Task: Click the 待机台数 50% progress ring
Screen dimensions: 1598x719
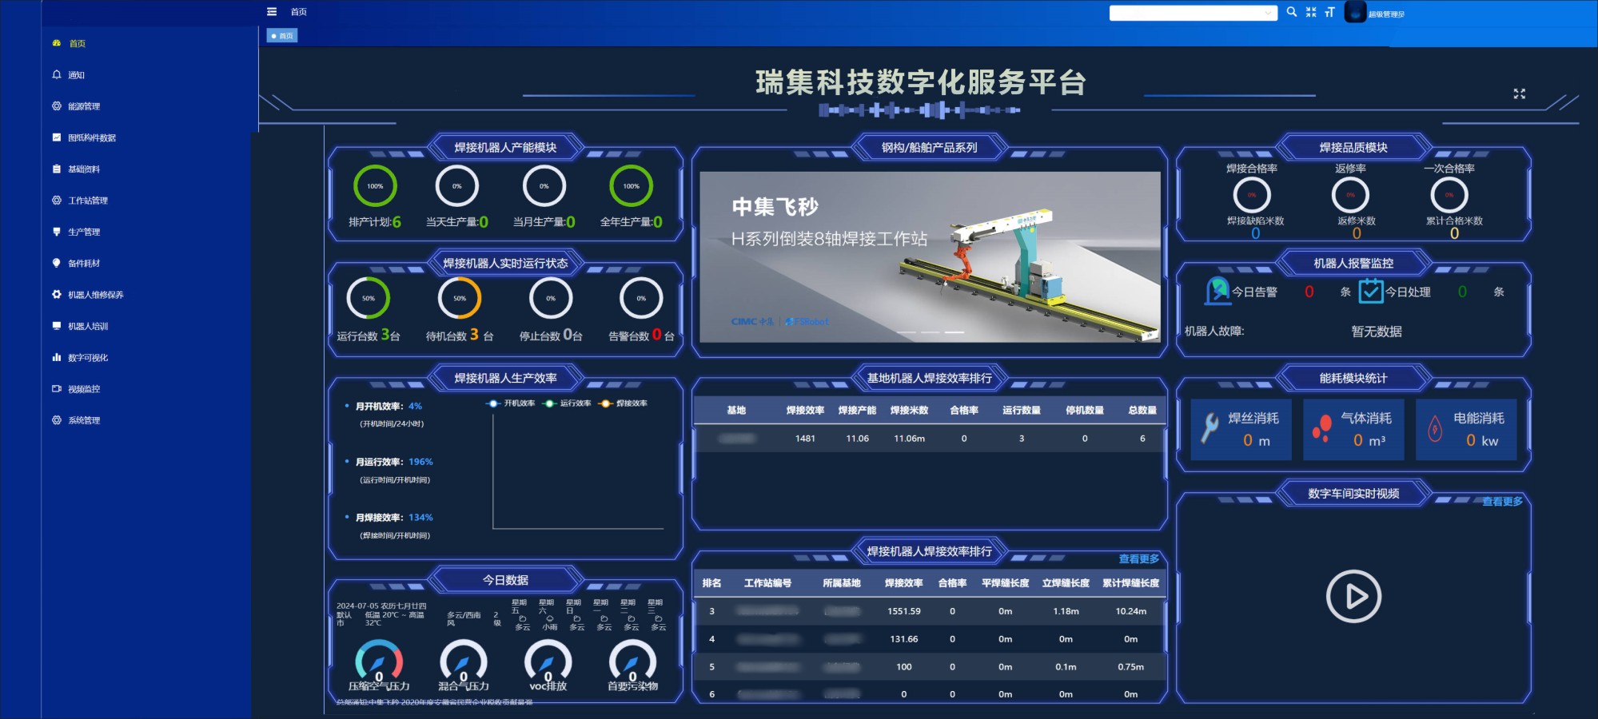Action: tap(460, 298)
